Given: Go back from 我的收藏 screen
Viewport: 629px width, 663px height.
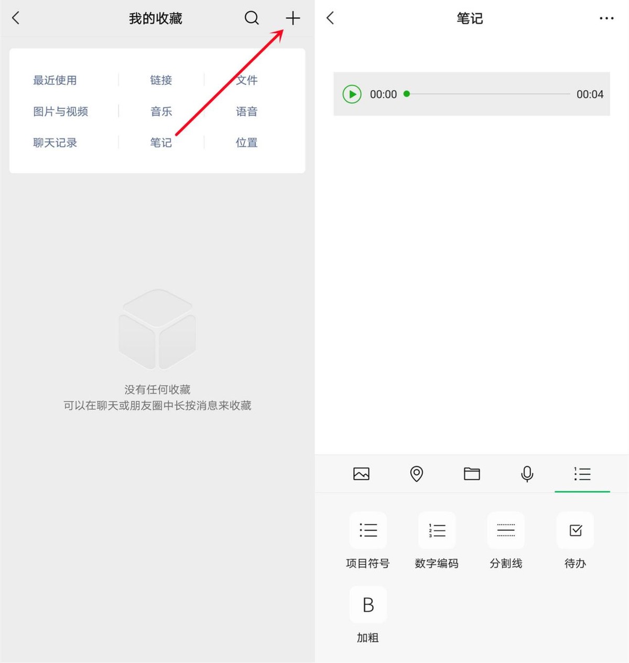Looking at the screenshot, I should coord(16,17).
